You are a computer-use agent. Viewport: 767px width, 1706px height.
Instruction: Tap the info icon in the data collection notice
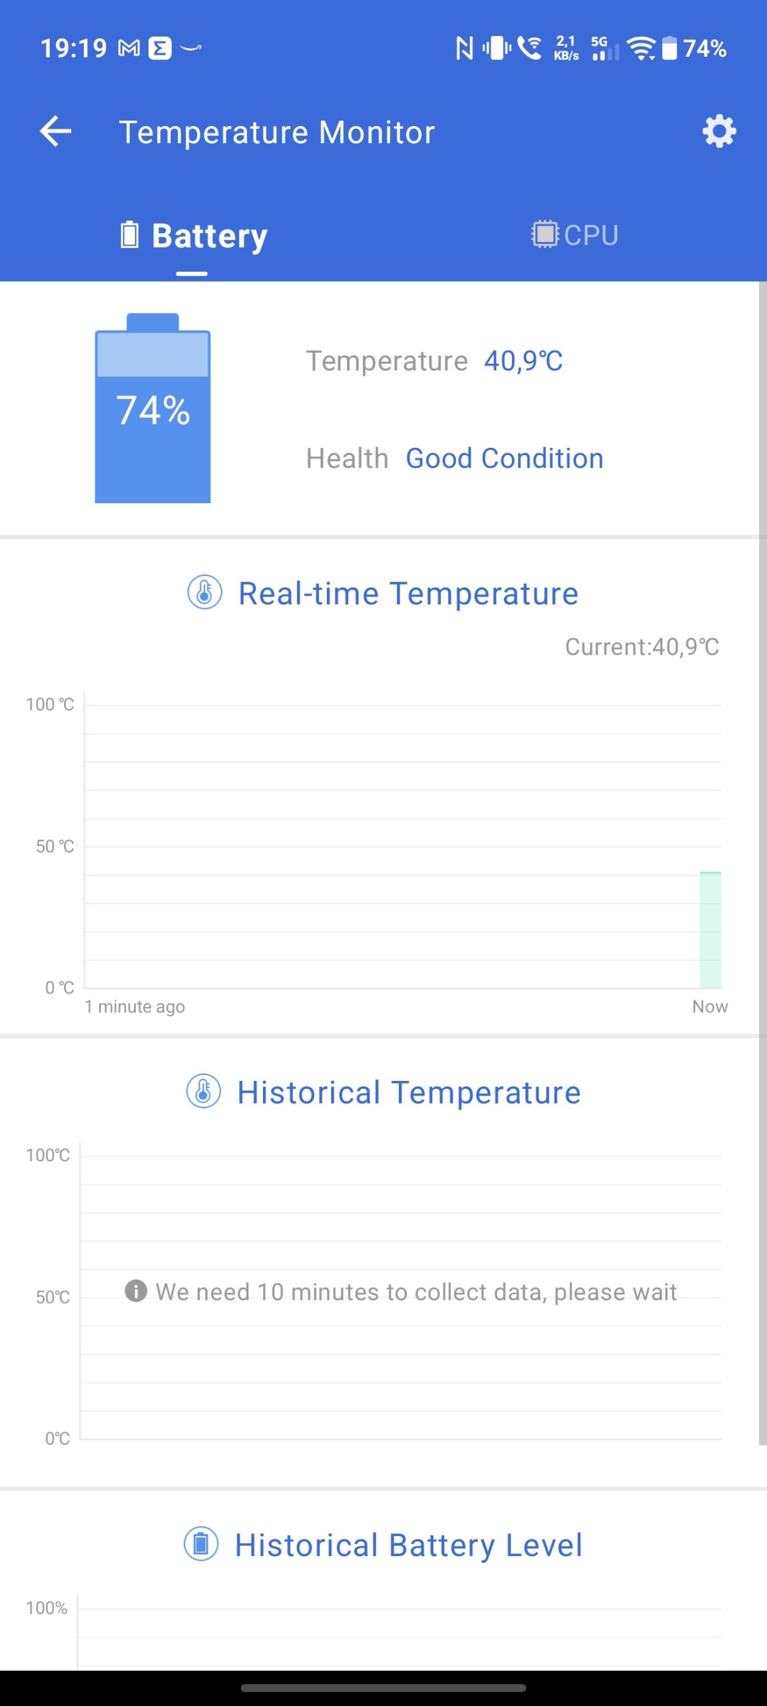click(136, 1291)
